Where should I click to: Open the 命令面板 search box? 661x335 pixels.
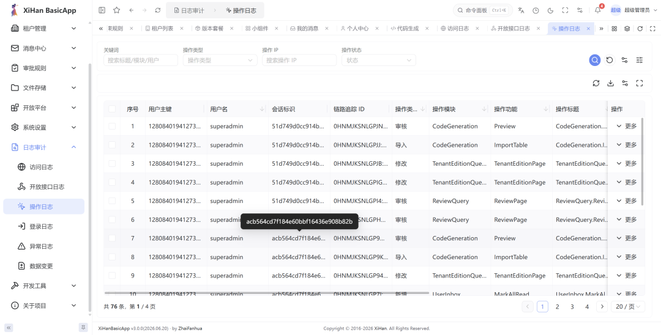pos(483,10)
